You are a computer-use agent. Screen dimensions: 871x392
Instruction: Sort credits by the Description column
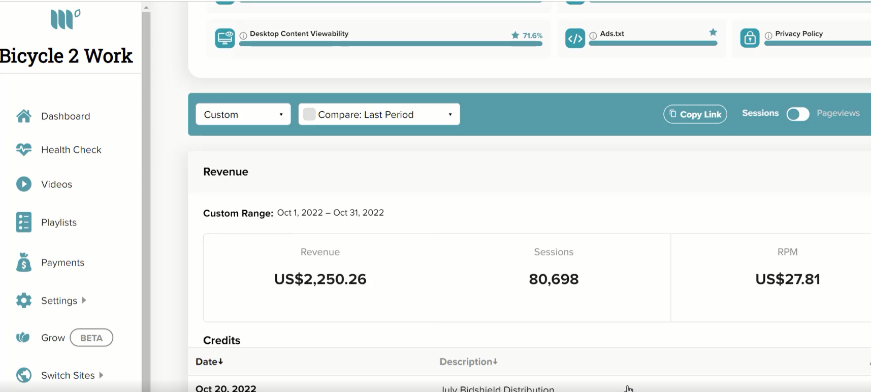[468, 362]
